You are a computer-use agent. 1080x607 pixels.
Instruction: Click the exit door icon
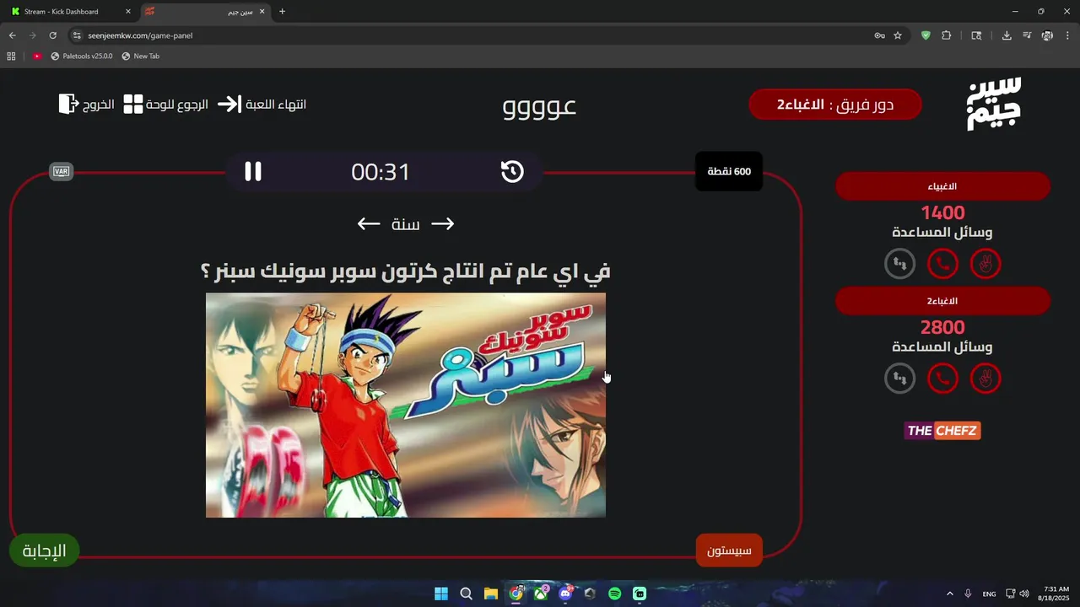pos(68,104)
